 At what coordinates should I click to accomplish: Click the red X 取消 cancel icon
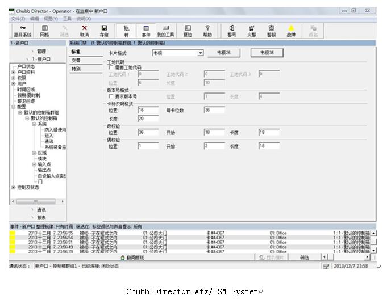point(85,28)
